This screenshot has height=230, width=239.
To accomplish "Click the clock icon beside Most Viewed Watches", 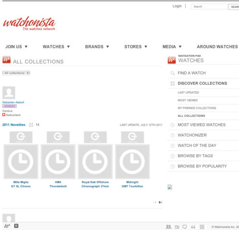I will click(173, 125).
